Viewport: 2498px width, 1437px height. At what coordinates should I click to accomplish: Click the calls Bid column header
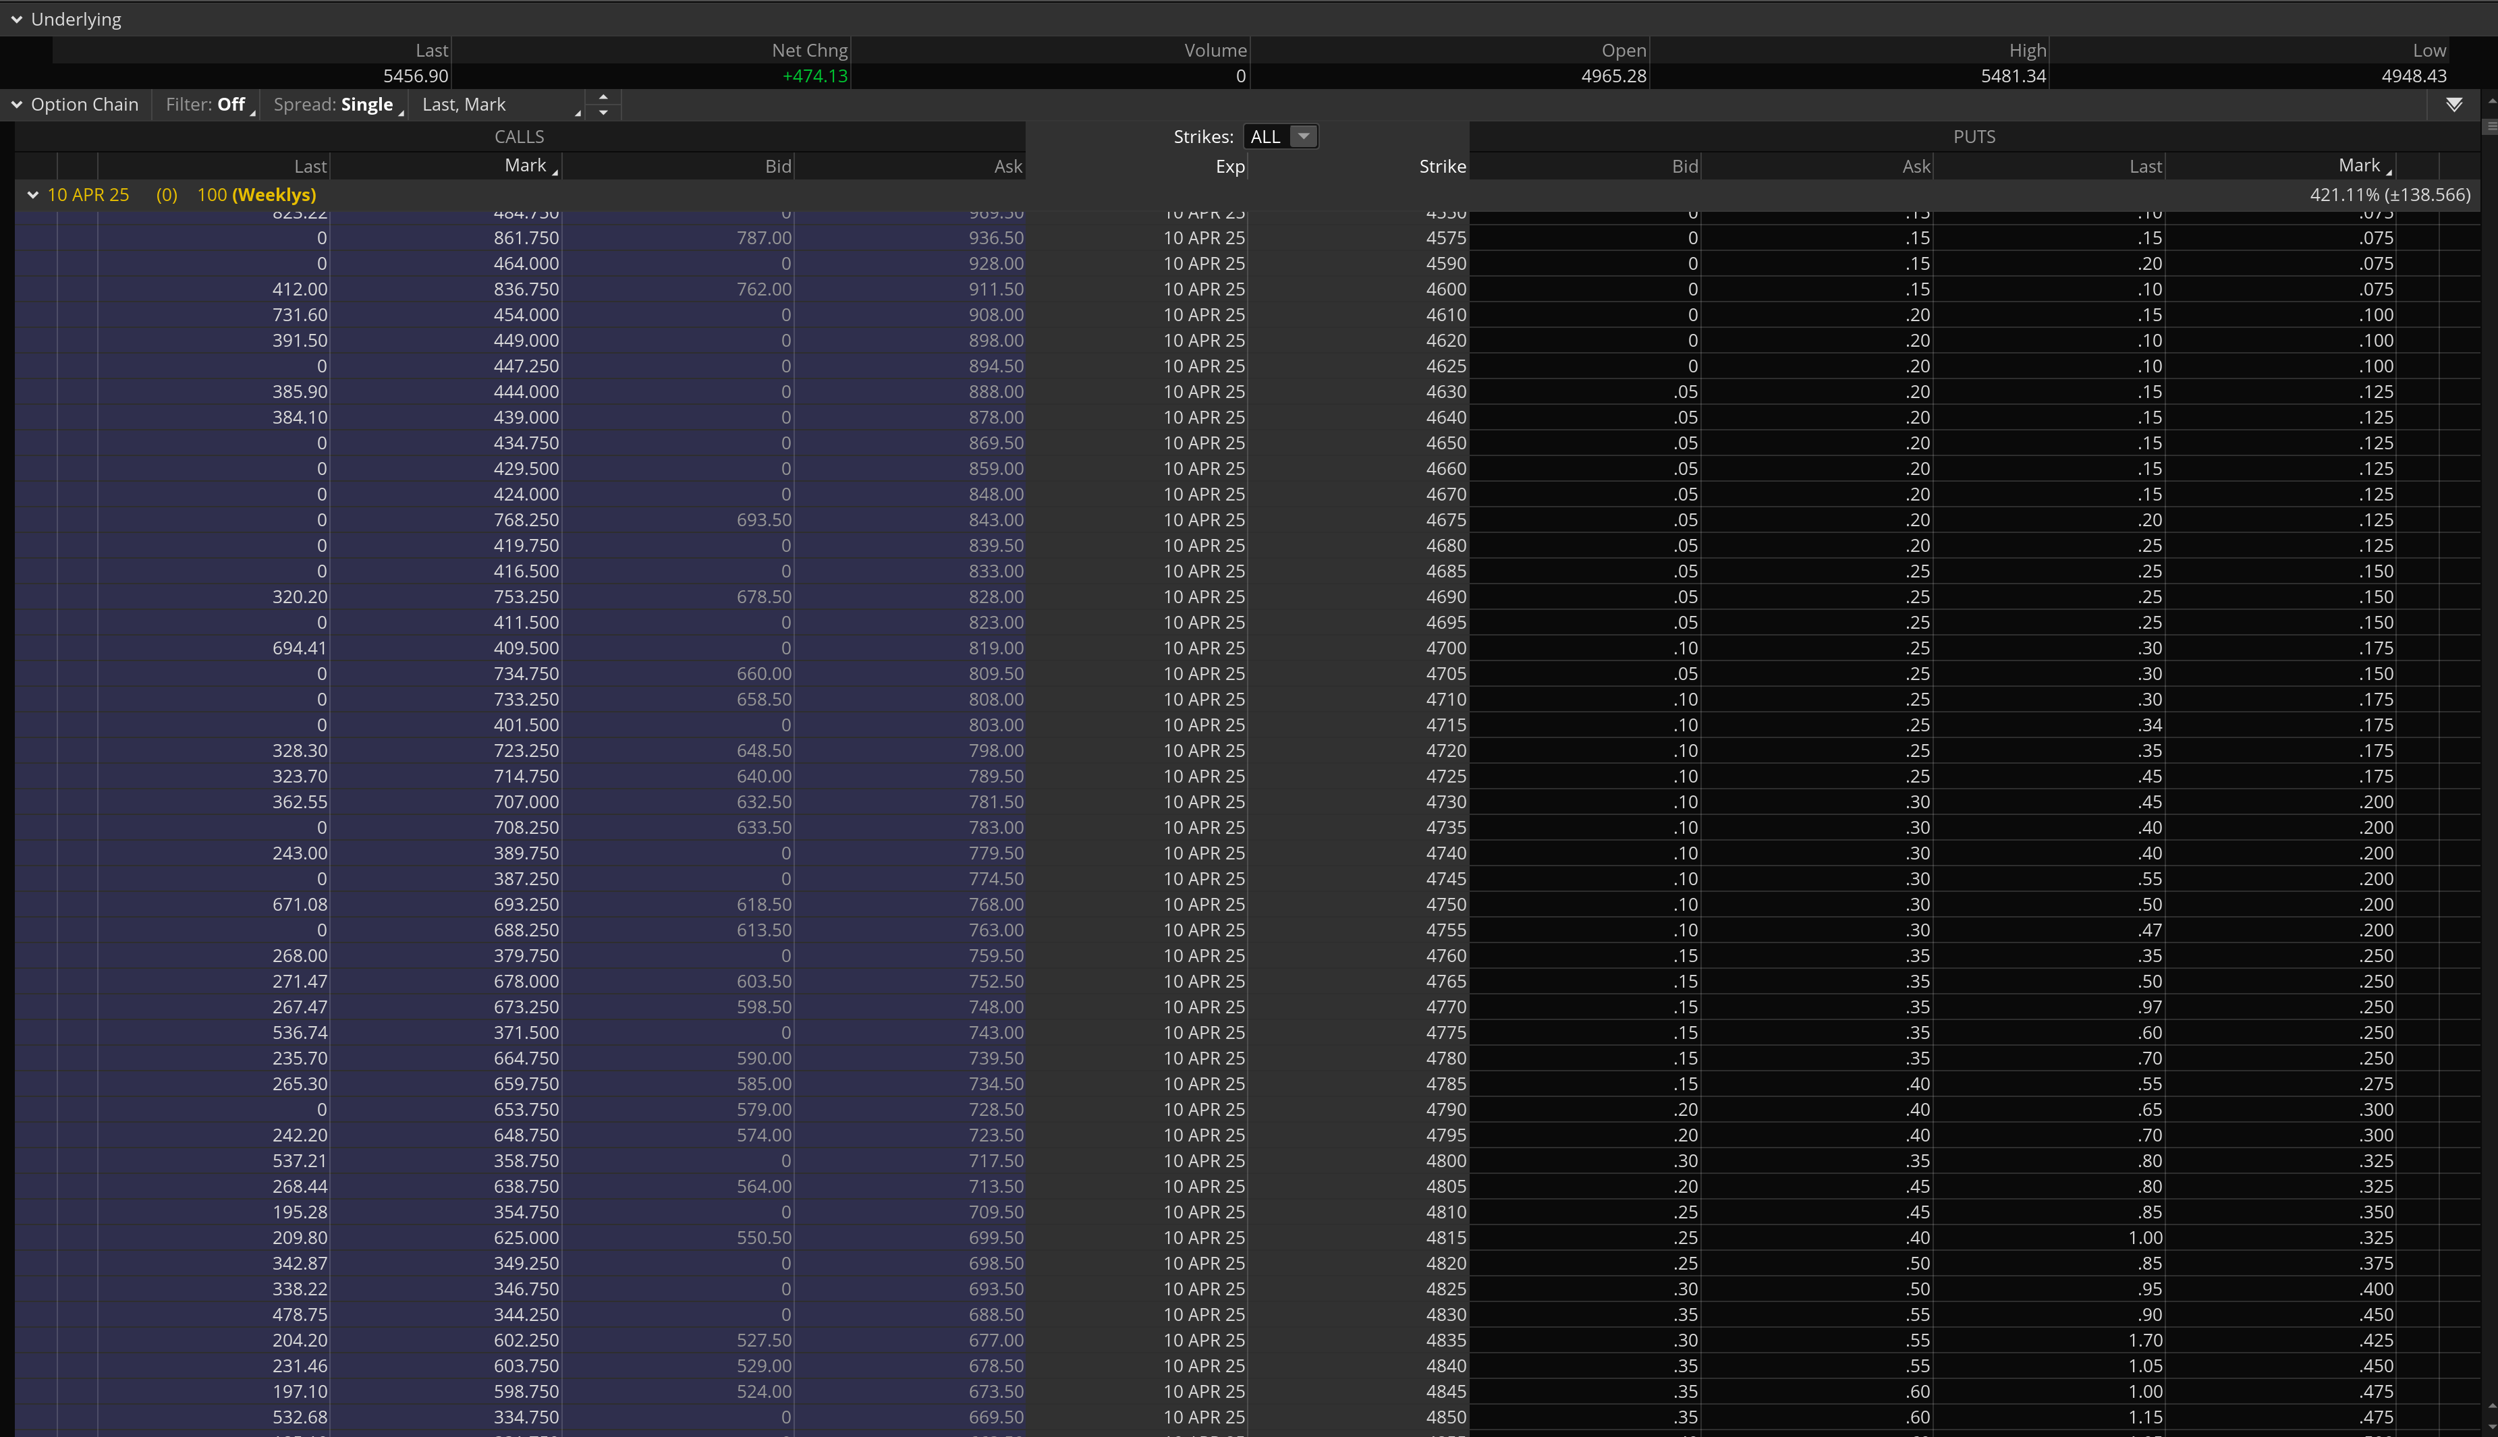(x=778, y=167)
